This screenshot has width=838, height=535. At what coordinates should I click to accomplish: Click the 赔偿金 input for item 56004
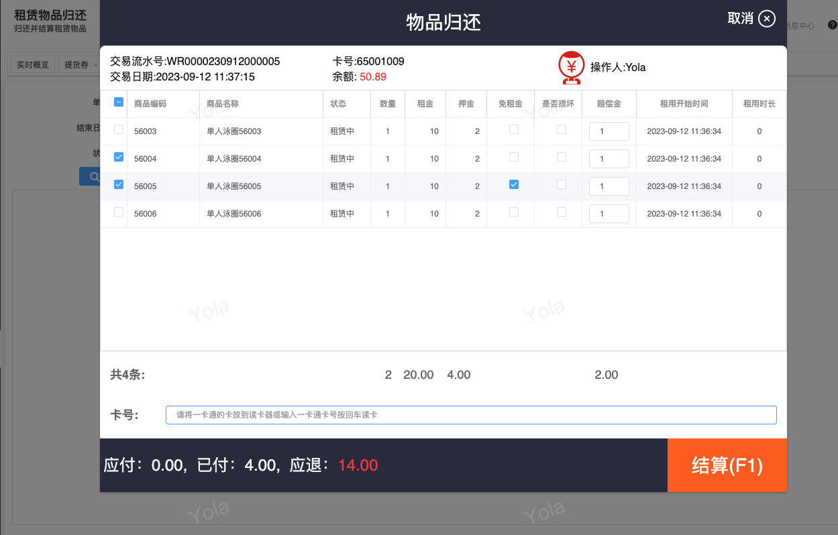(x=609, y=159)
